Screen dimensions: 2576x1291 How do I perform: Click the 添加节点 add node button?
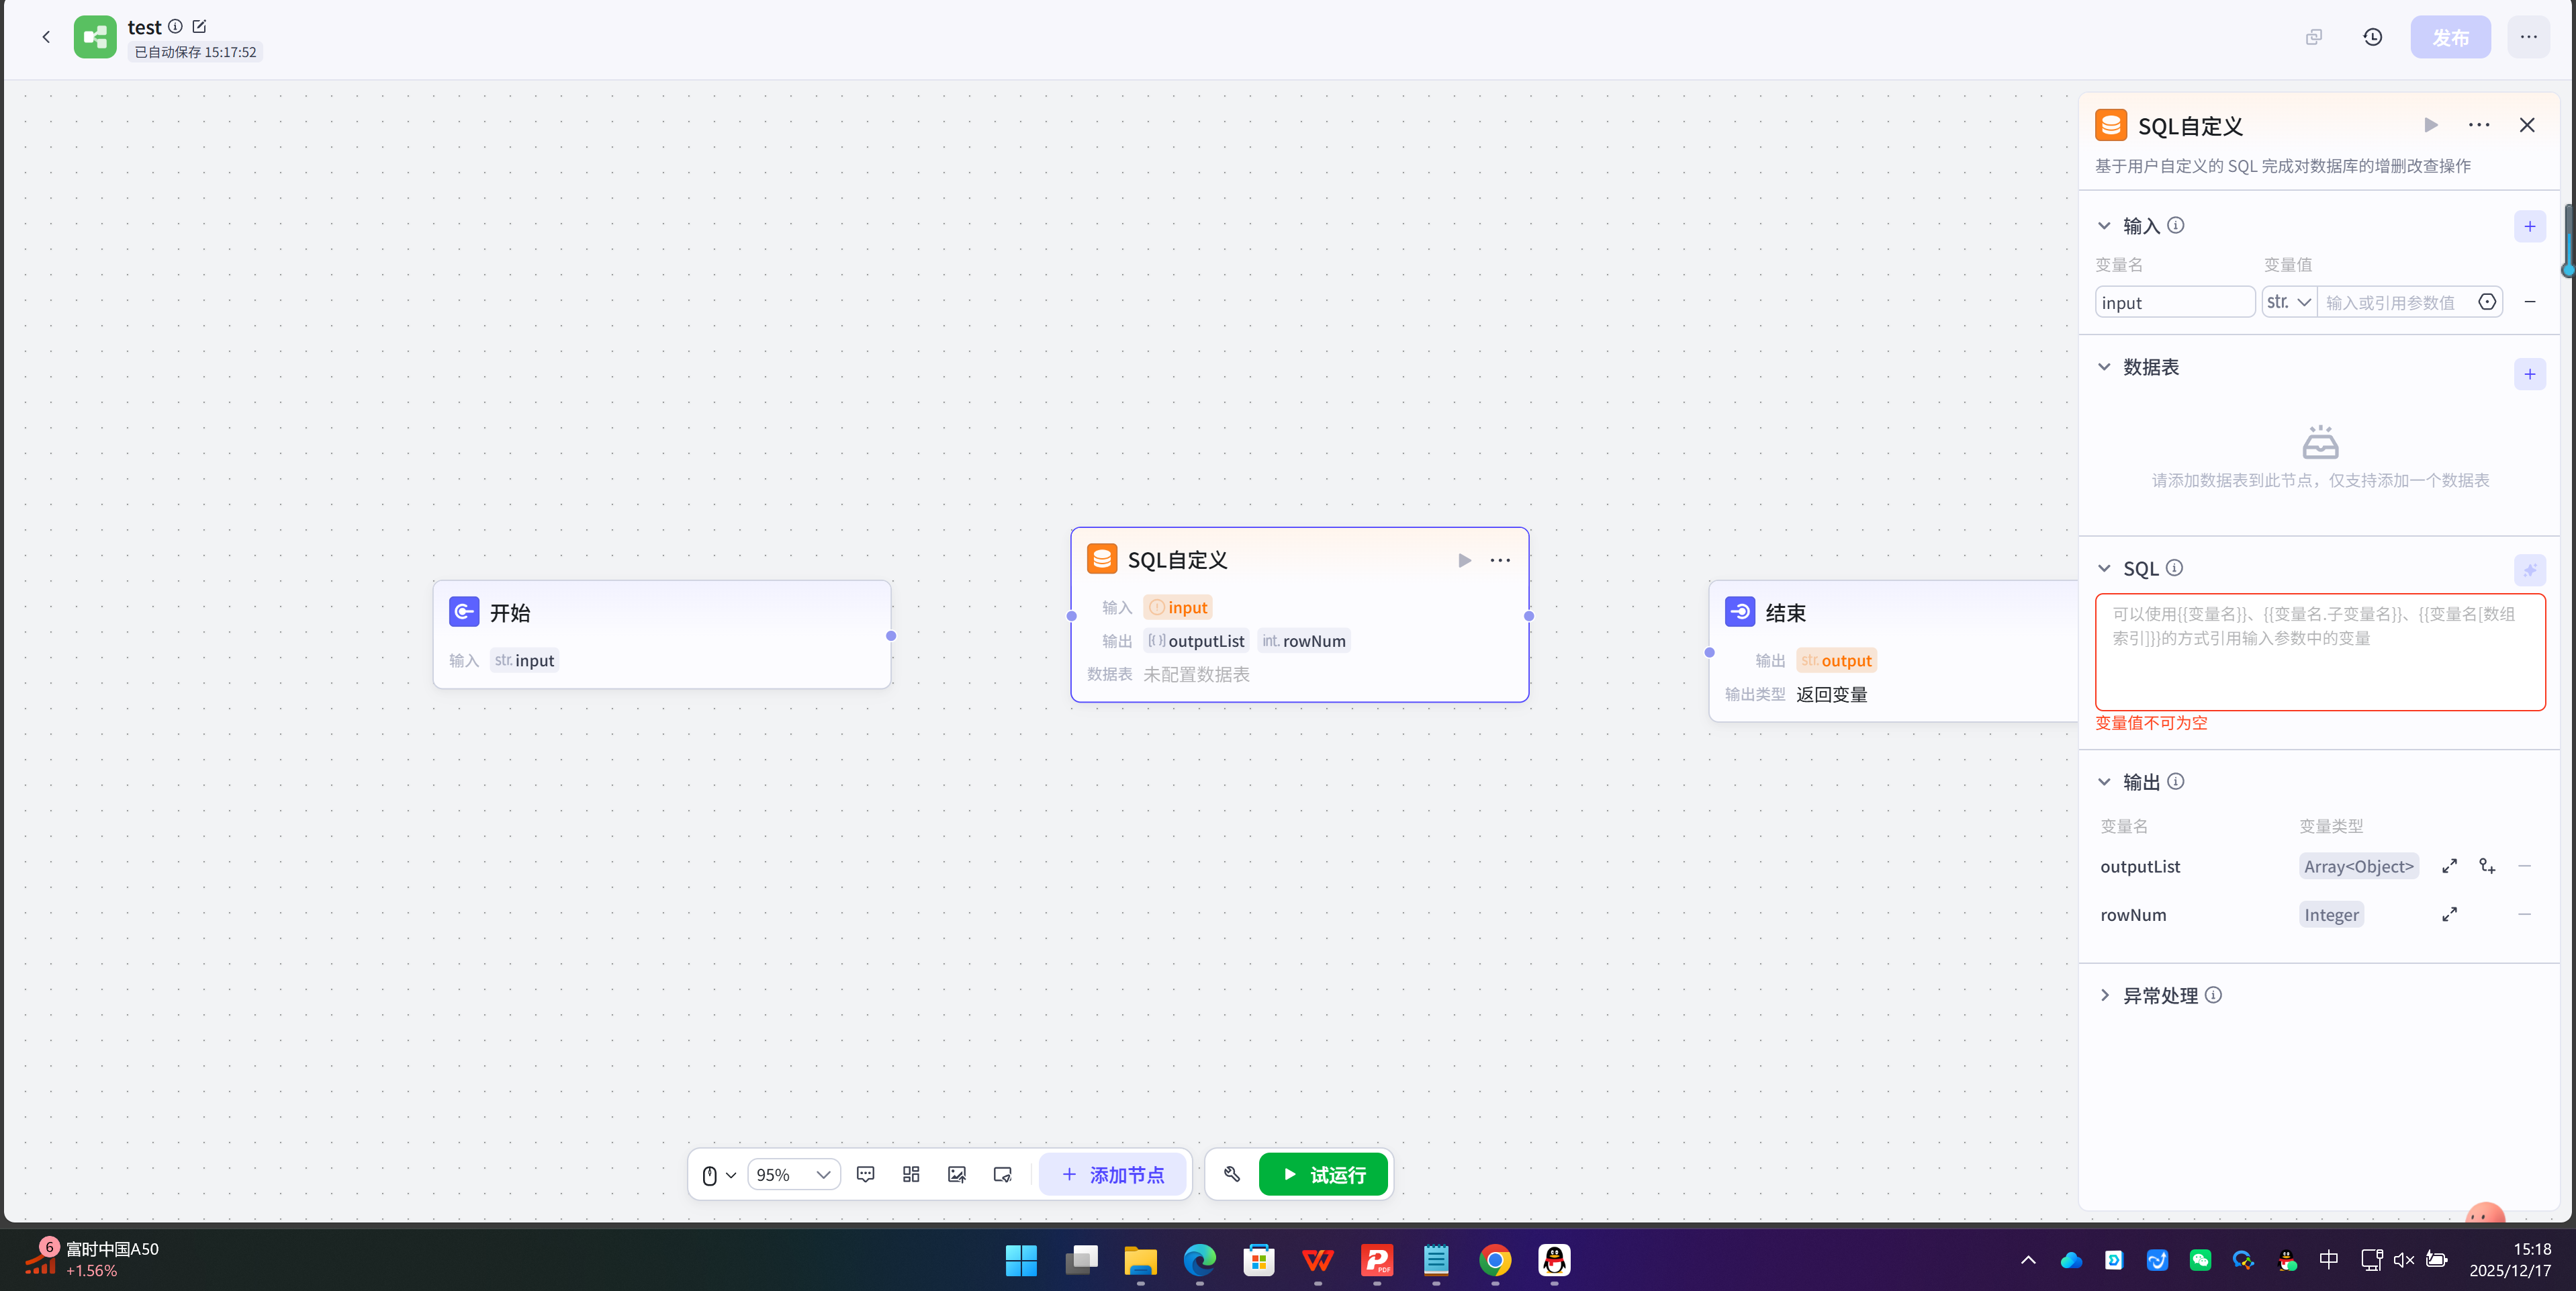1112,1174
